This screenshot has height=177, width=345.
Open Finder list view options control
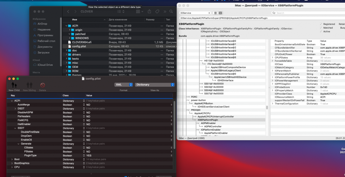tap(121, 11)
